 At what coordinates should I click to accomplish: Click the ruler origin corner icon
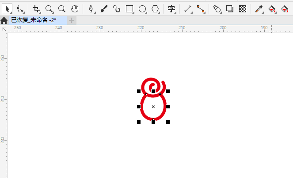[x=4, y=29]
